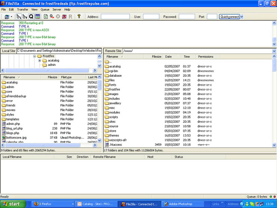The image size is (277, 208).
Task: Select bottomcore.jpg image file icon
Action: [x=4, y=138]
